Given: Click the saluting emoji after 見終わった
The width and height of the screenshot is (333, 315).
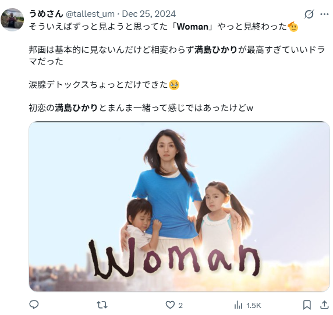Looking at the screenshot, I should click(x=293, y=27).
